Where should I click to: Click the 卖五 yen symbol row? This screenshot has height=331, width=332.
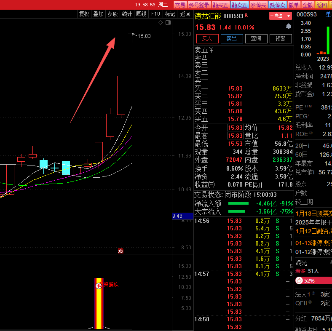(244, 50)
